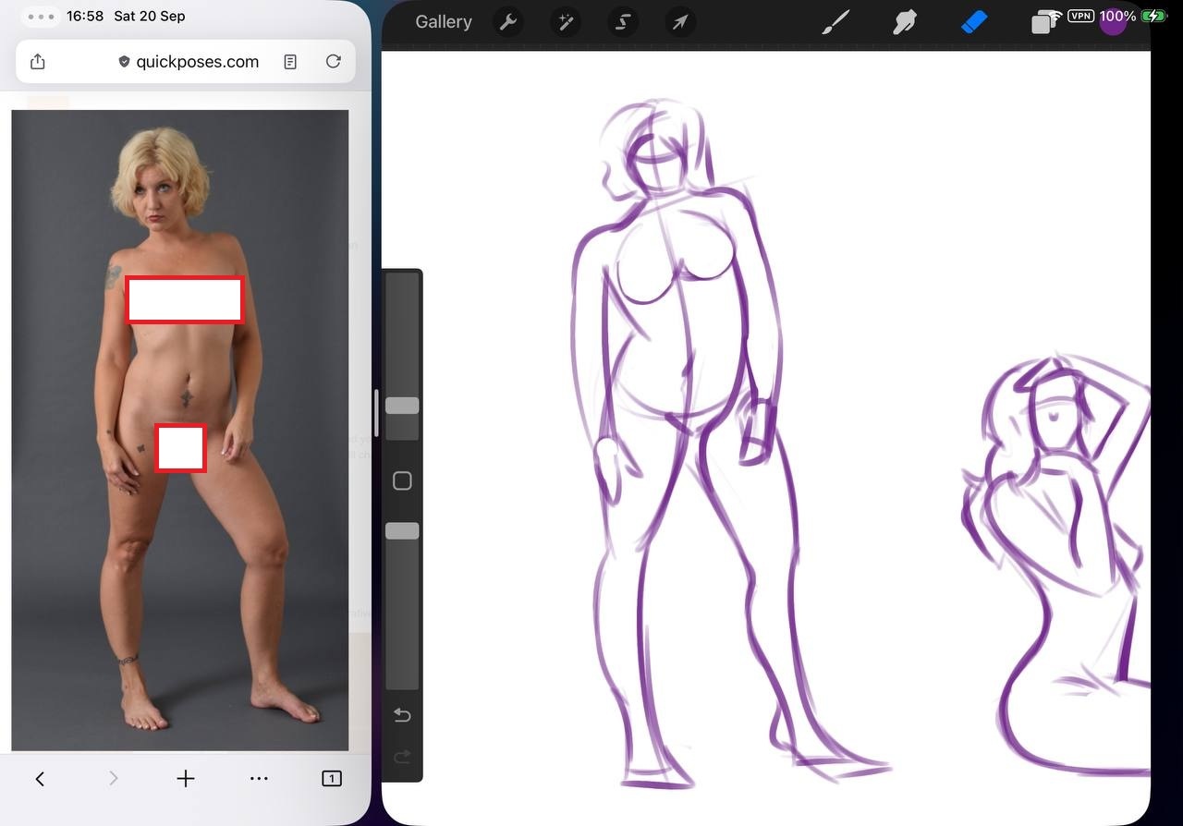Select the Brush tool

click(835, 22)
